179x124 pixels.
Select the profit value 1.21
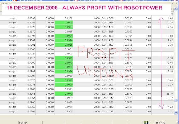(170, 111)
